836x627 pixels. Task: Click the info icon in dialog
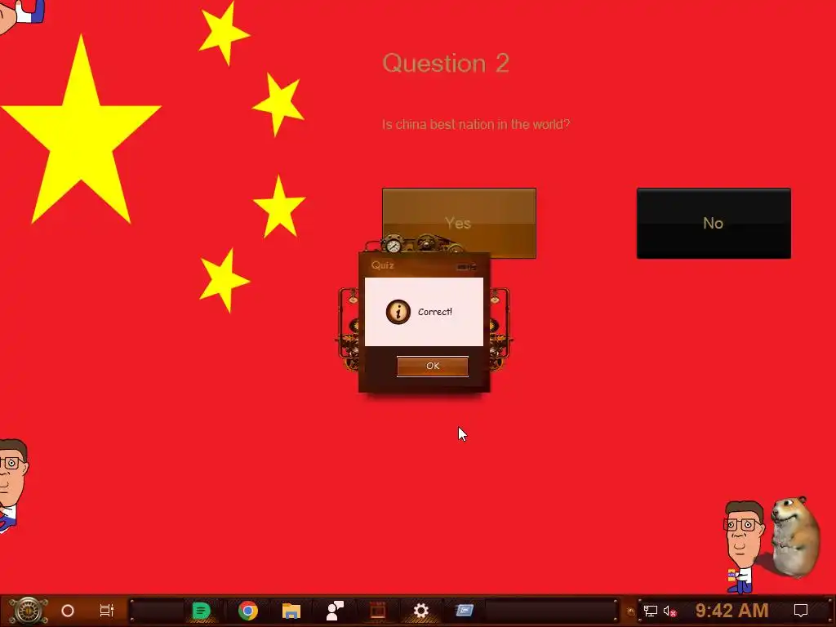(398, 312)
